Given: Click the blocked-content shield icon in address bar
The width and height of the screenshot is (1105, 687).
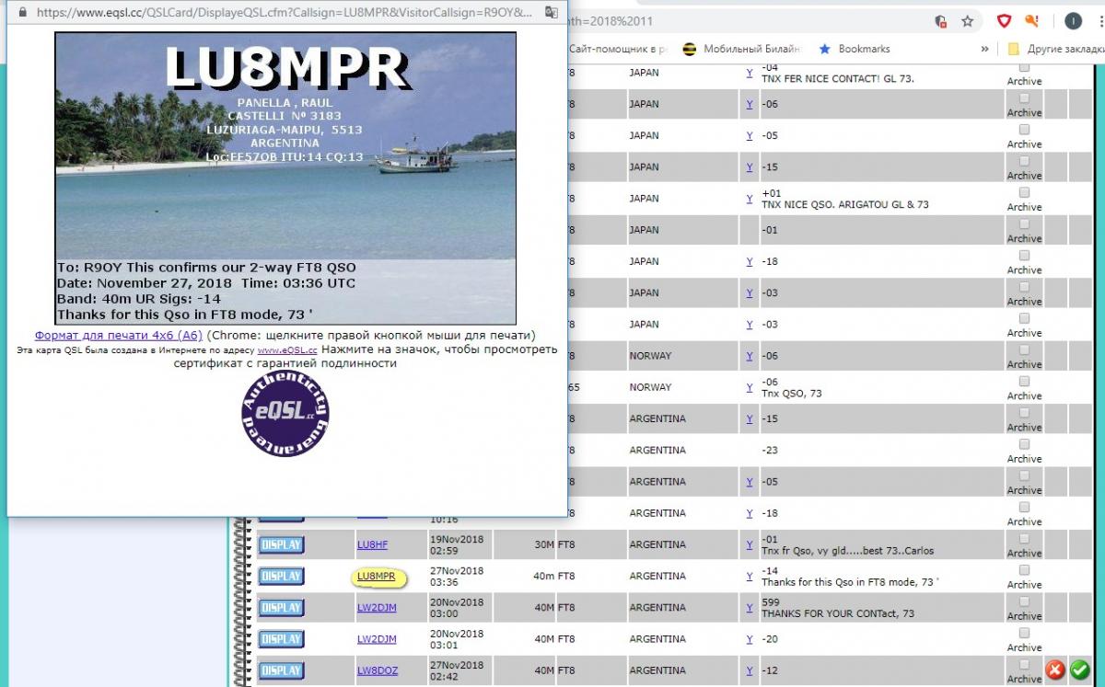Looking at the screenshot, I should click(x=940, y=21).
